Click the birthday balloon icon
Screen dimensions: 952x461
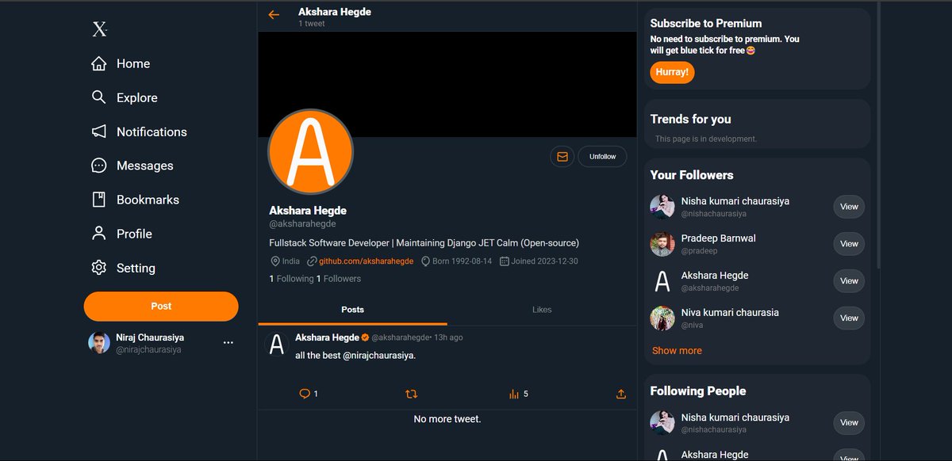425,261
